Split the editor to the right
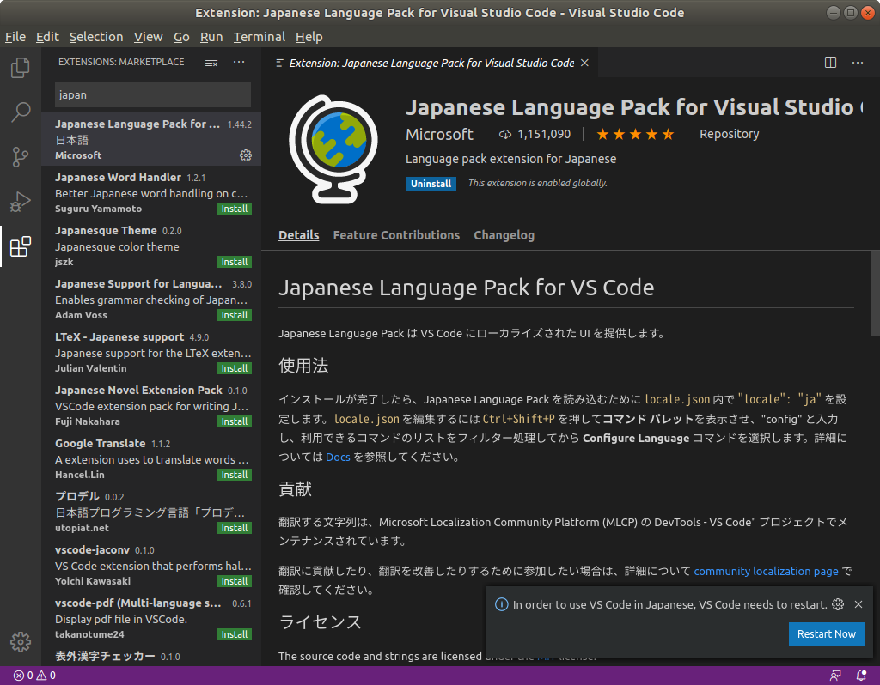The width and height of the screenshot is (880, 685). pyautogui.click(x=830, y=62)
